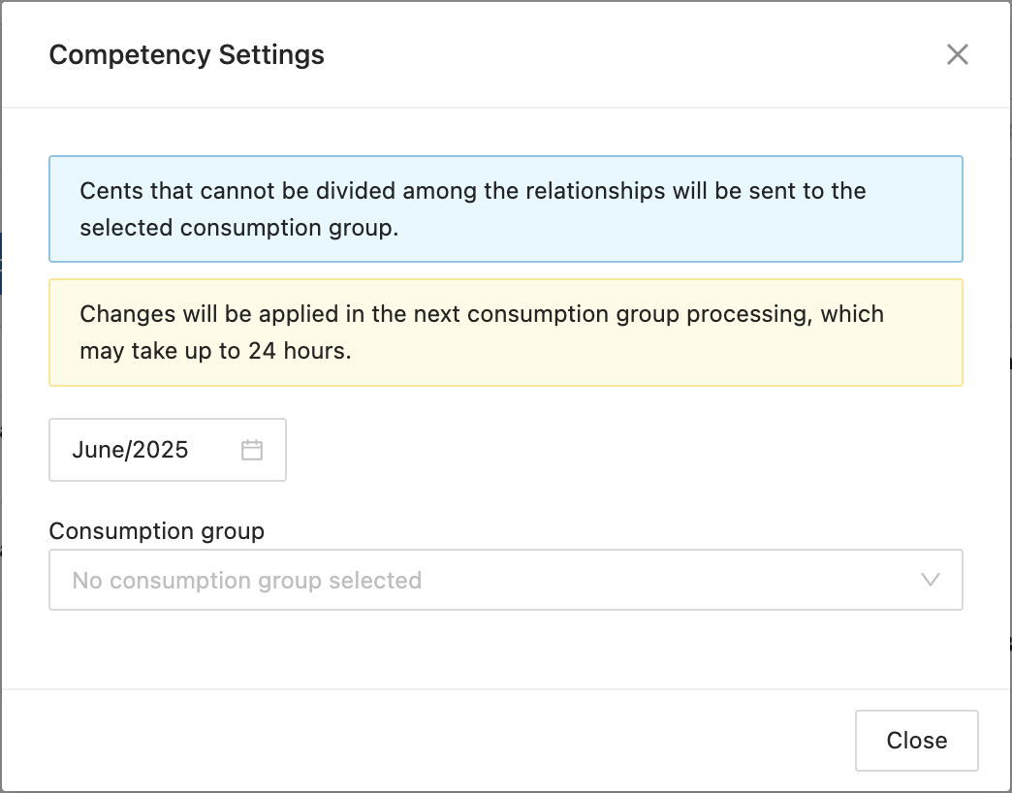Click 'Changes will be applied' warning line

[x=482, y=314]
